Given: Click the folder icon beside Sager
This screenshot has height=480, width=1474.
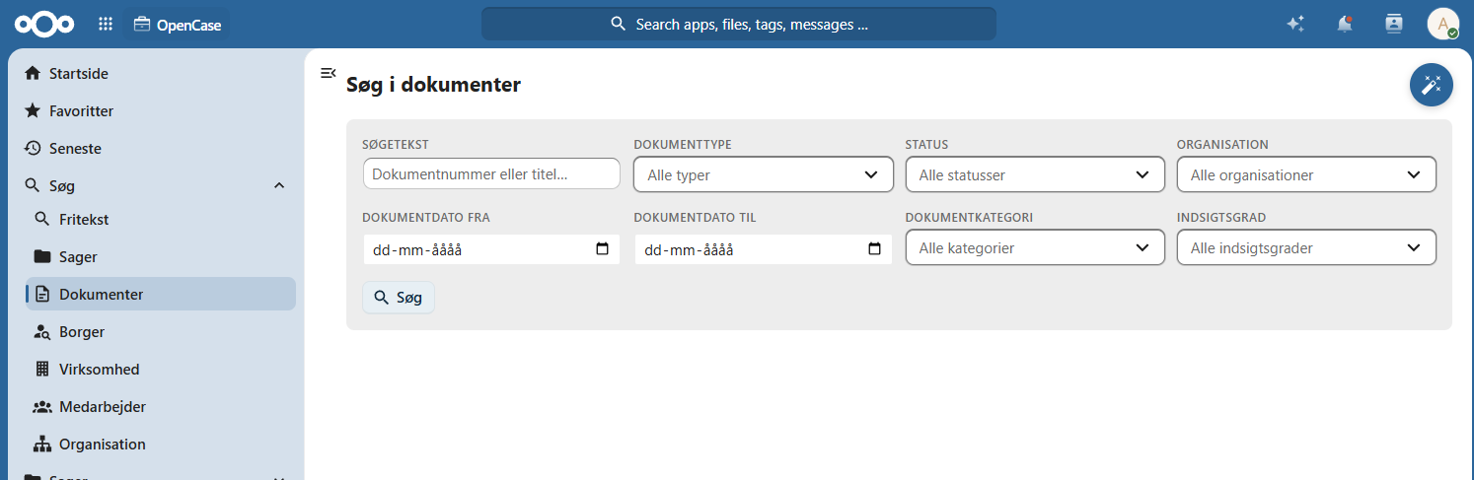Looking at the screenshot, I should tap(42, 257).
